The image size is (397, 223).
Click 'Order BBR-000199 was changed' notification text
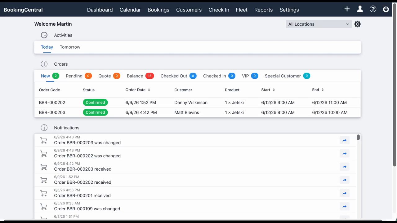point(87,209)
